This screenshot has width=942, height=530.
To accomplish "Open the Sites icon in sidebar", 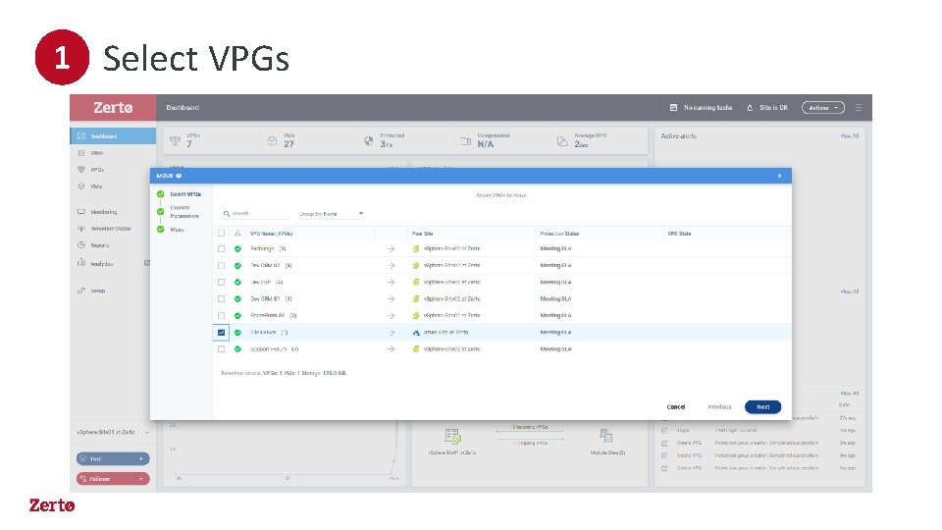I will 81,153.
